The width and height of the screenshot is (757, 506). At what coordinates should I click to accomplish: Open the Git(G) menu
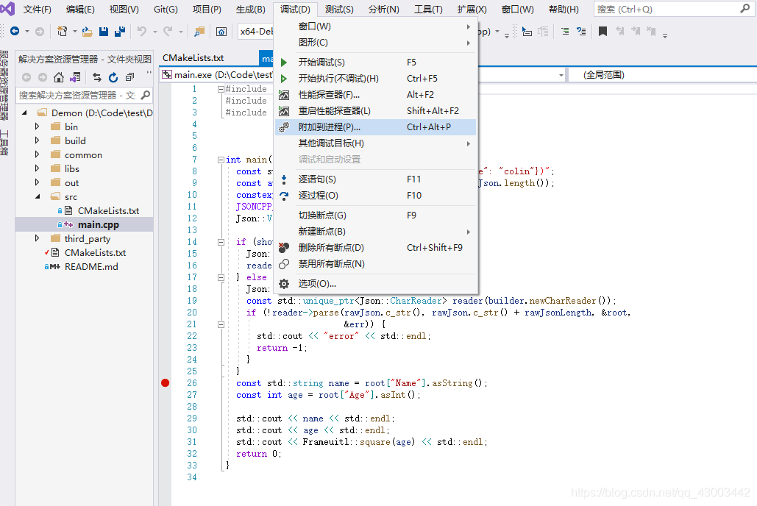point(166,9)
